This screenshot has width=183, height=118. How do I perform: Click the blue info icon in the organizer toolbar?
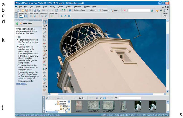(105, 98)
